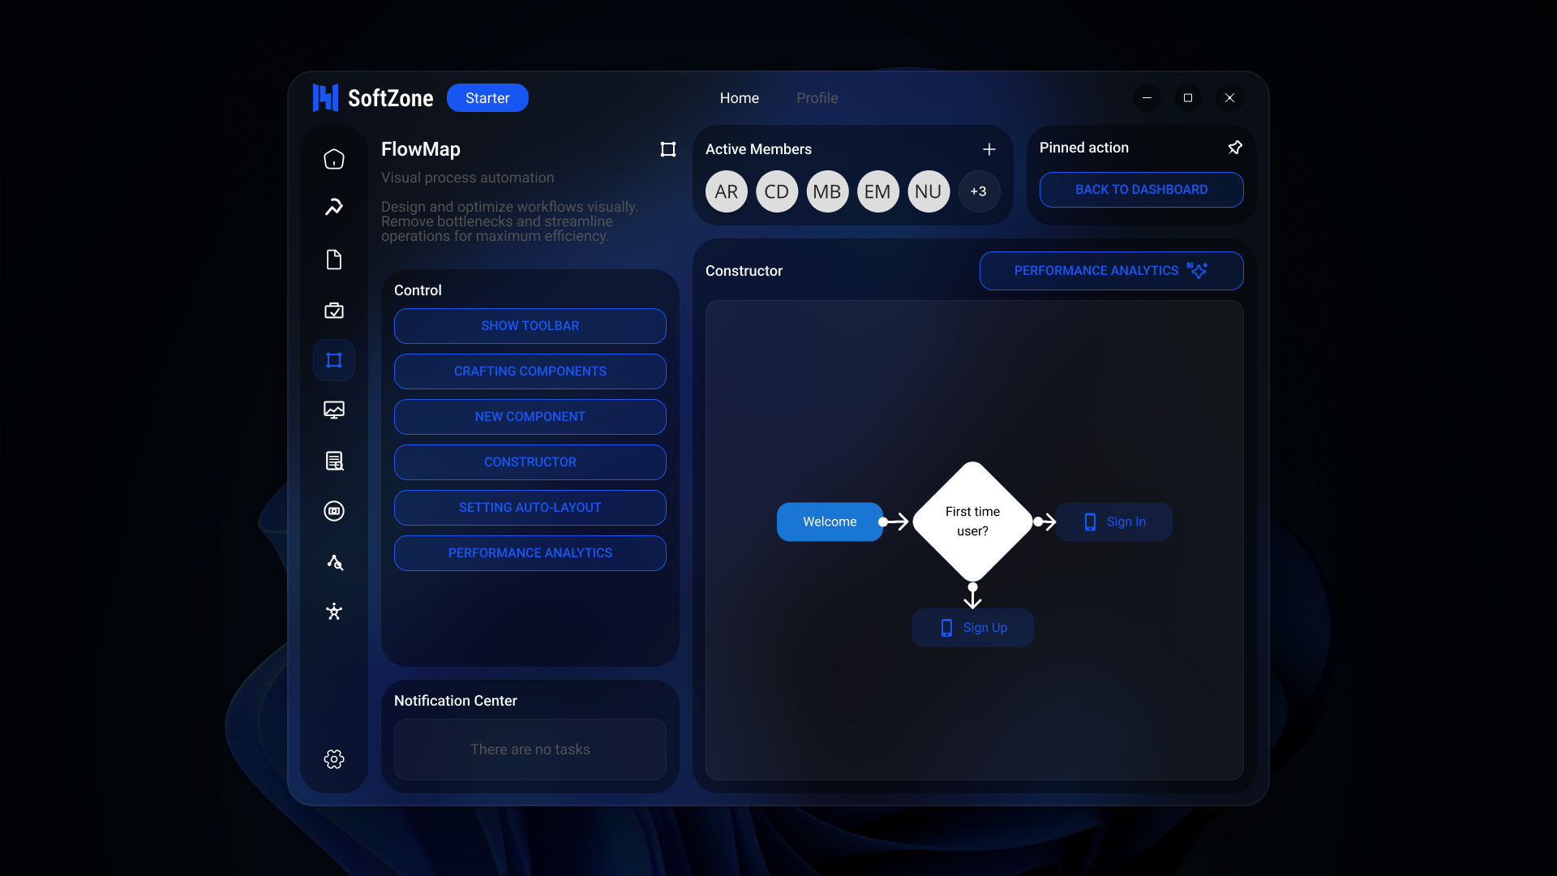Viewport: 1557px width, 876px height.
Task: Switch to the Profile tab
Action: coord(817,97)
